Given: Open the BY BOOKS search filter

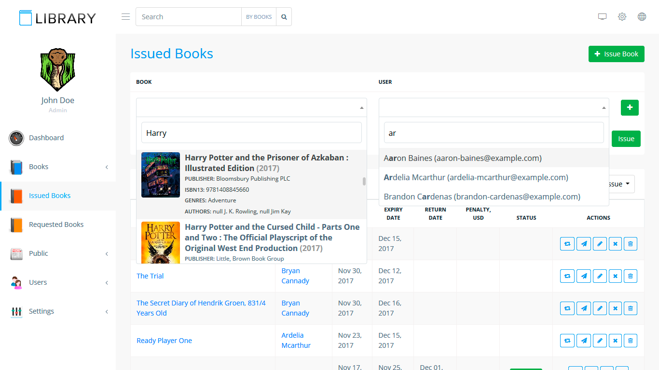Looking at the screenshot, I should pos(259,17).
